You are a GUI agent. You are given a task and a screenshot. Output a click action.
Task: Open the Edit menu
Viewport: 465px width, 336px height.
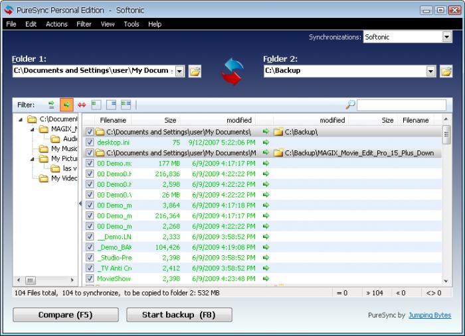[31, 24]
